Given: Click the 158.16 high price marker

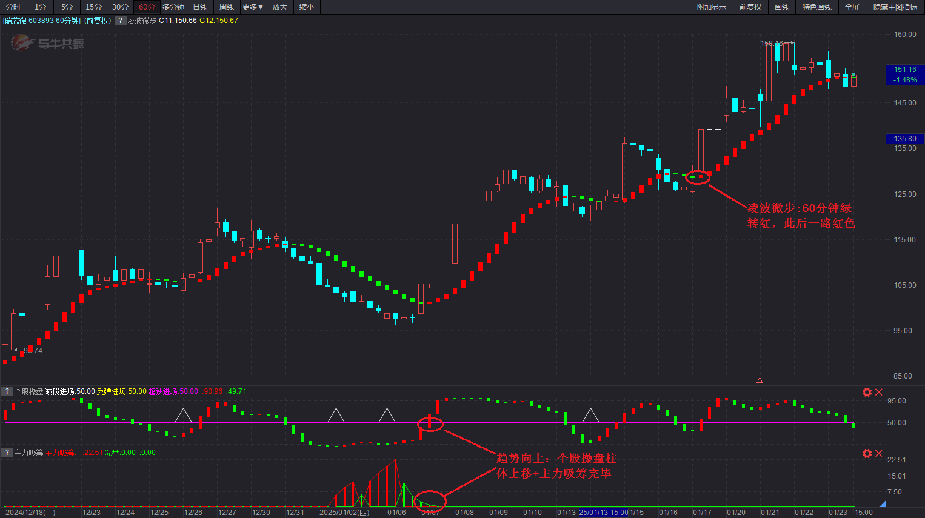Looking at the screenshot, I should pyautogui.click(x=772, y=44).
